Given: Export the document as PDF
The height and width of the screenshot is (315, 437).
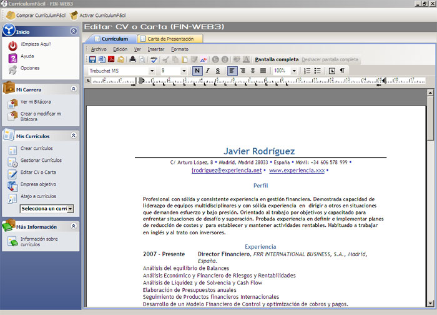Looking at the screenshot, I should pyautogui.click(x=111, y=59).
